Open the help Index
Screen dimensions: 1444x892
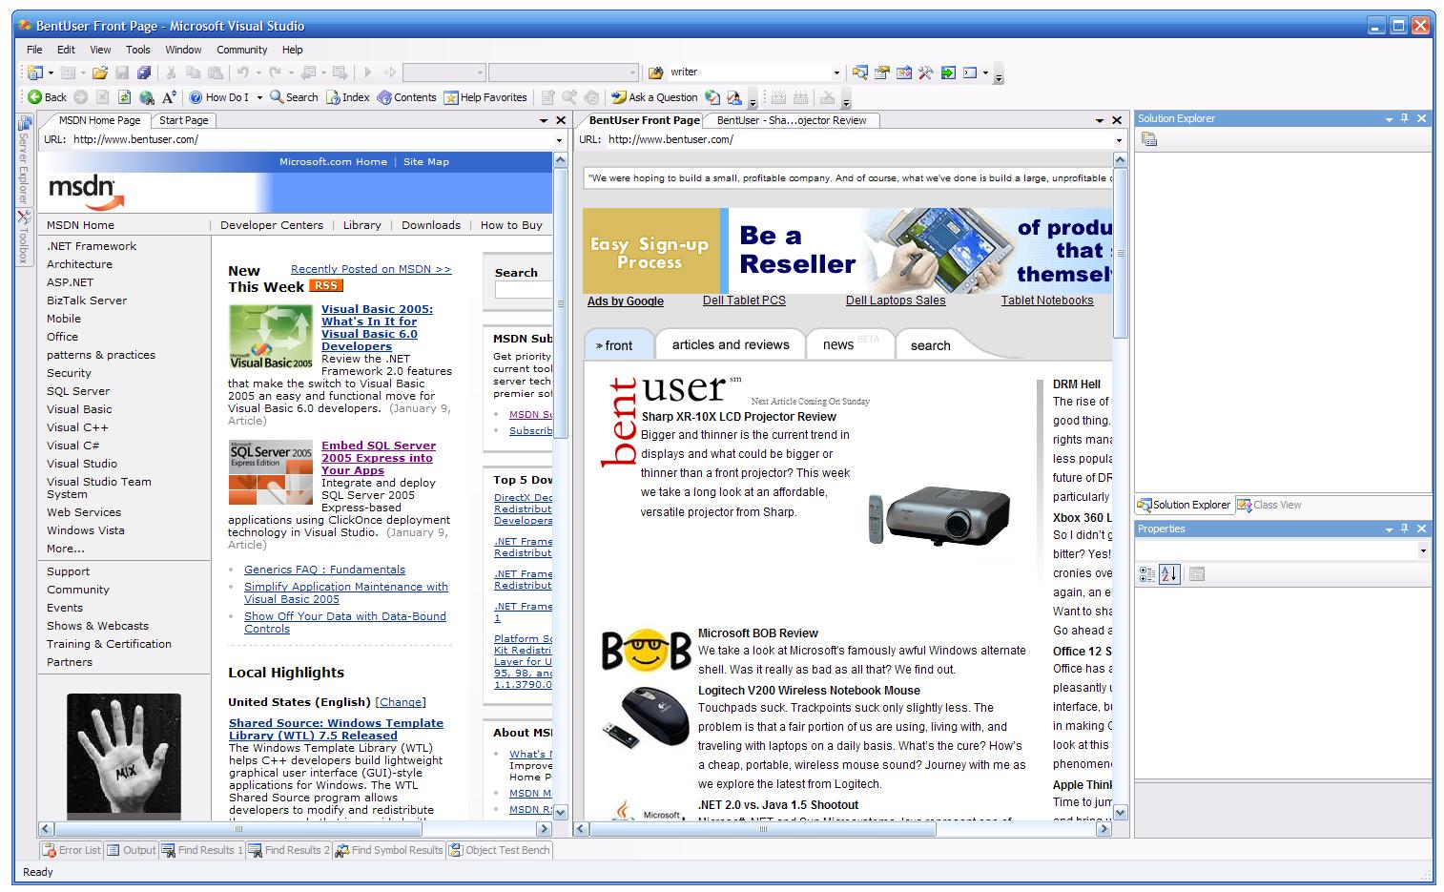[348, 97]
